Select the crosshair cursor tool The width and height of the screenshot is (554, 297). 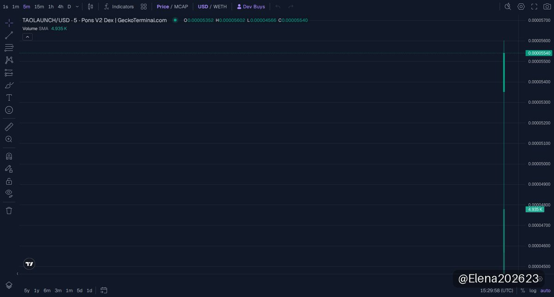(9, 23)
